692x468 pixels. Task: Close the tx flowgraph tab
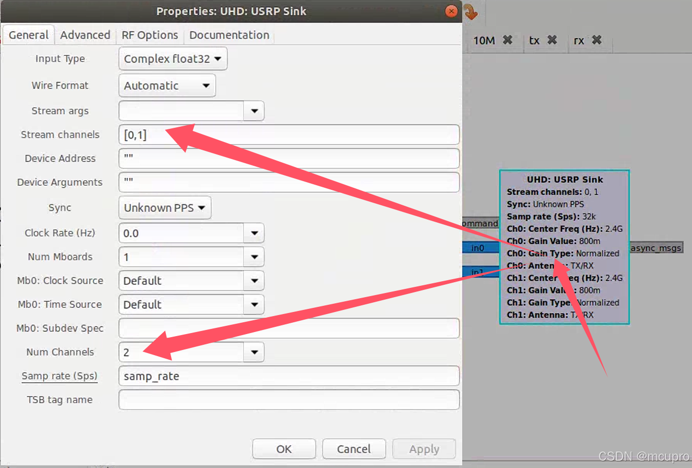pyautogui.click(x=552, y=40)
